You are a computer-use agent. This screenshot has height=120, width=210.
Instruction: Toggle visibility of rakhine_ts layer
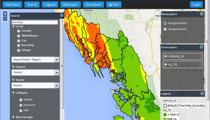[x=166, y=56]
